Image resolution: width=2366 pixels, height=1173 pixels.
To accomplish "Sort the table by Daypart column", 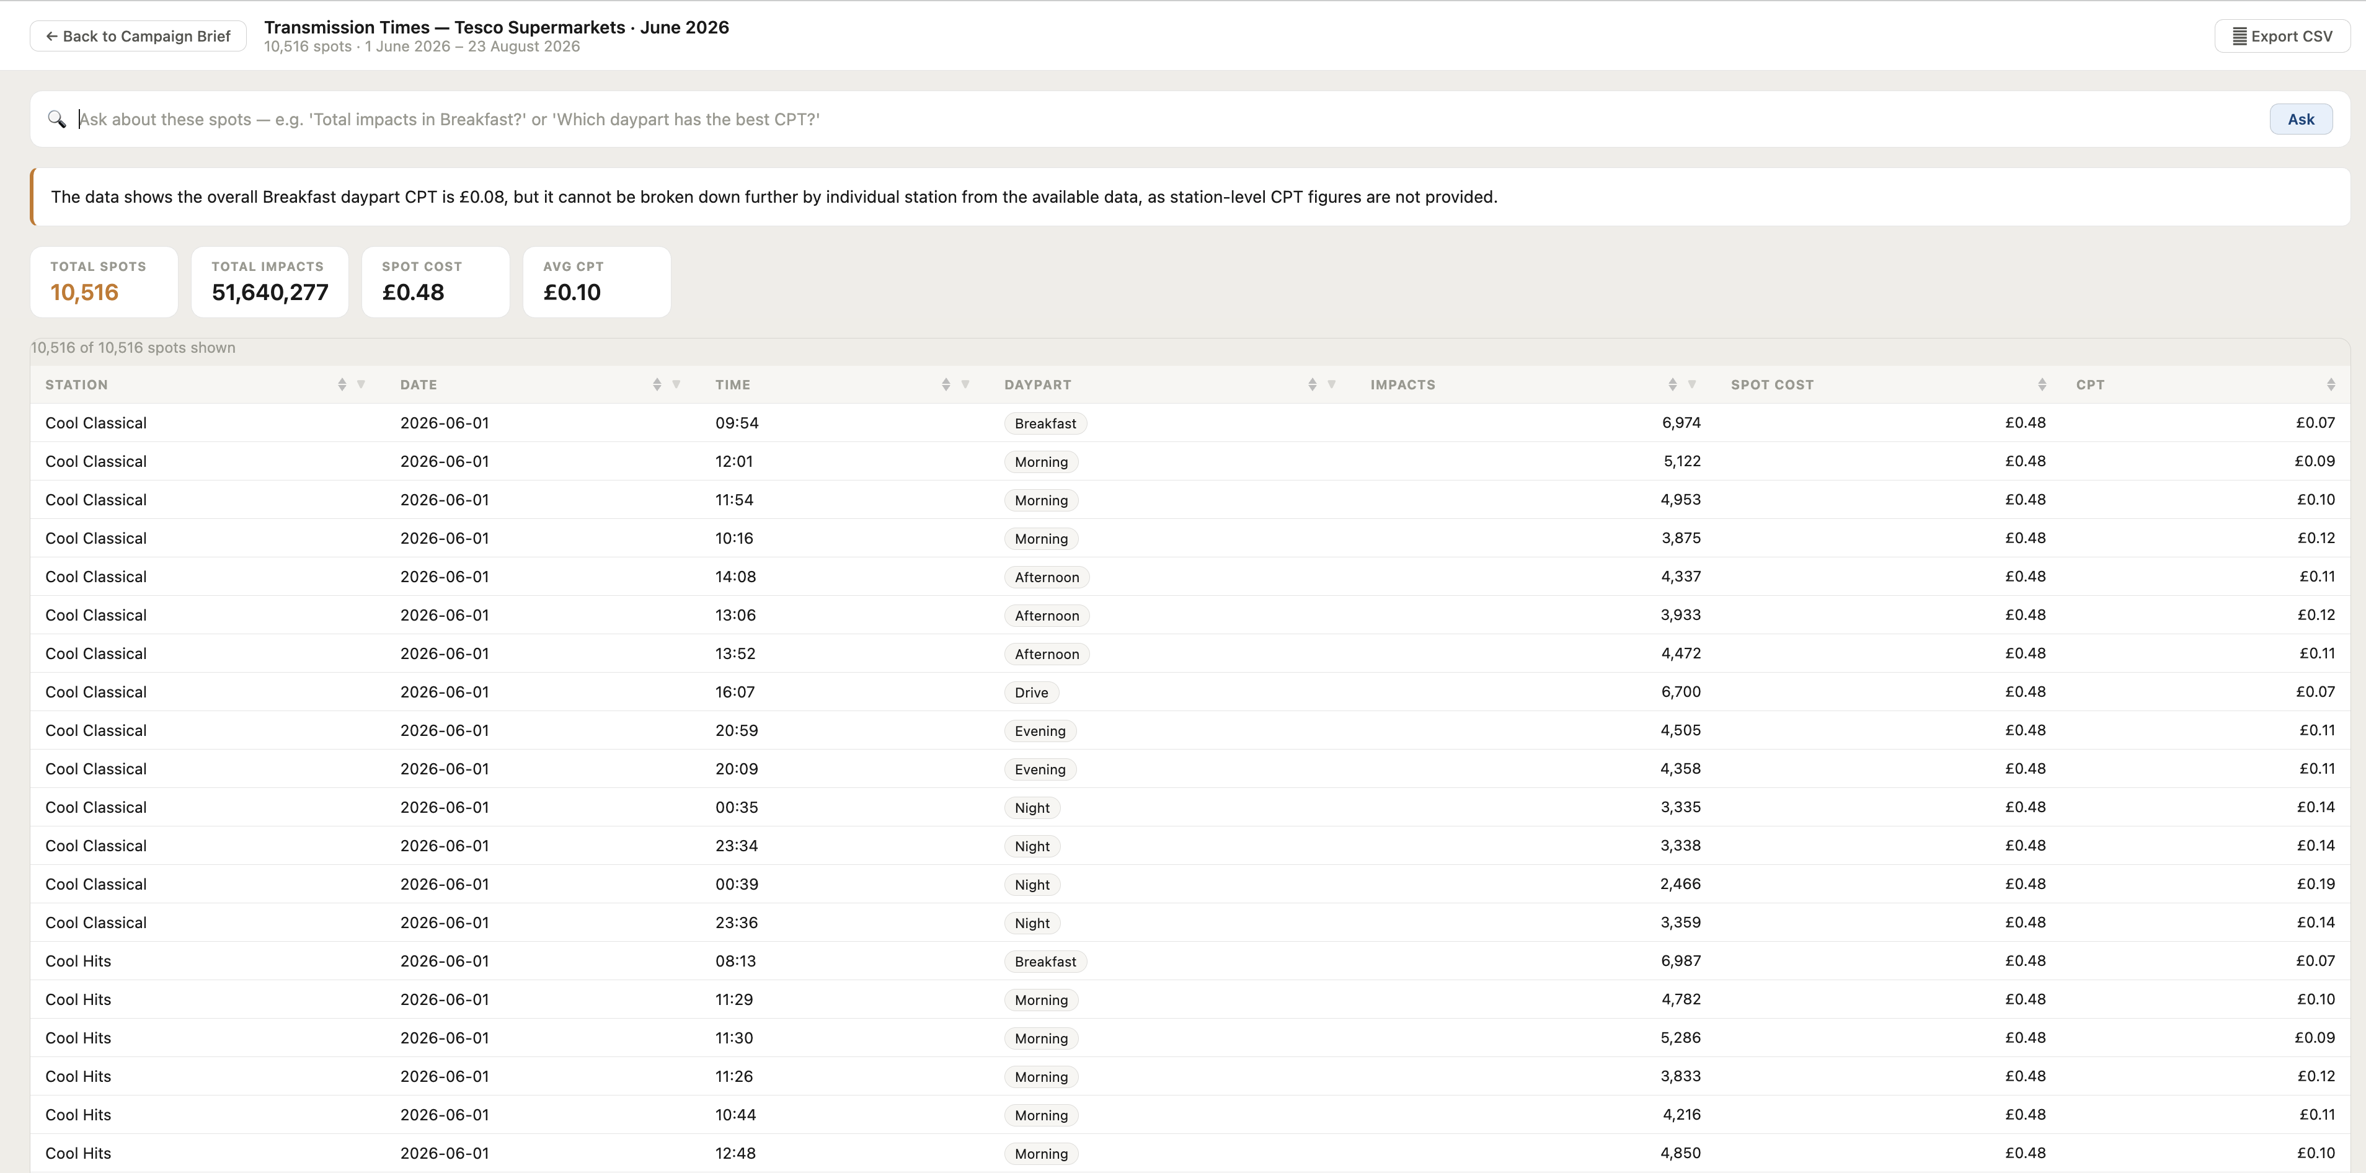I will click(x=1313, y=385).
